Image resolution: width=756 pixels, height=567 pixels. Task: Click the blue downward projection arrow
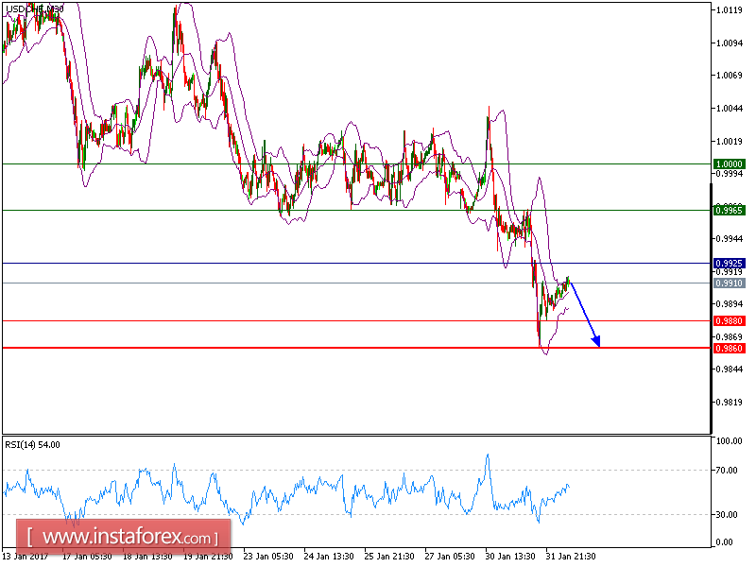pyautogui.click(x=584, y=312)
